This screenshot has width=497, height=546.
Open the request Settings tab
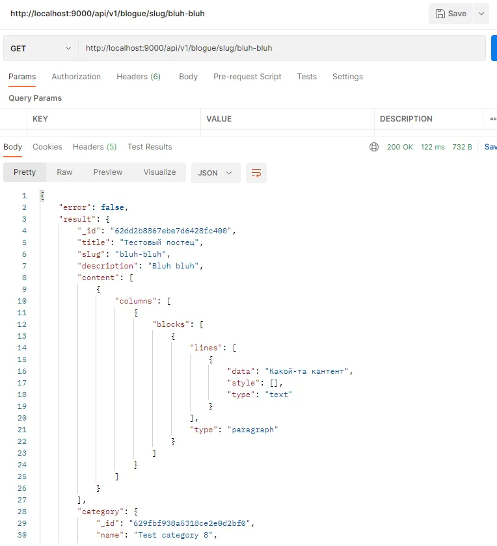click(347, 77)
